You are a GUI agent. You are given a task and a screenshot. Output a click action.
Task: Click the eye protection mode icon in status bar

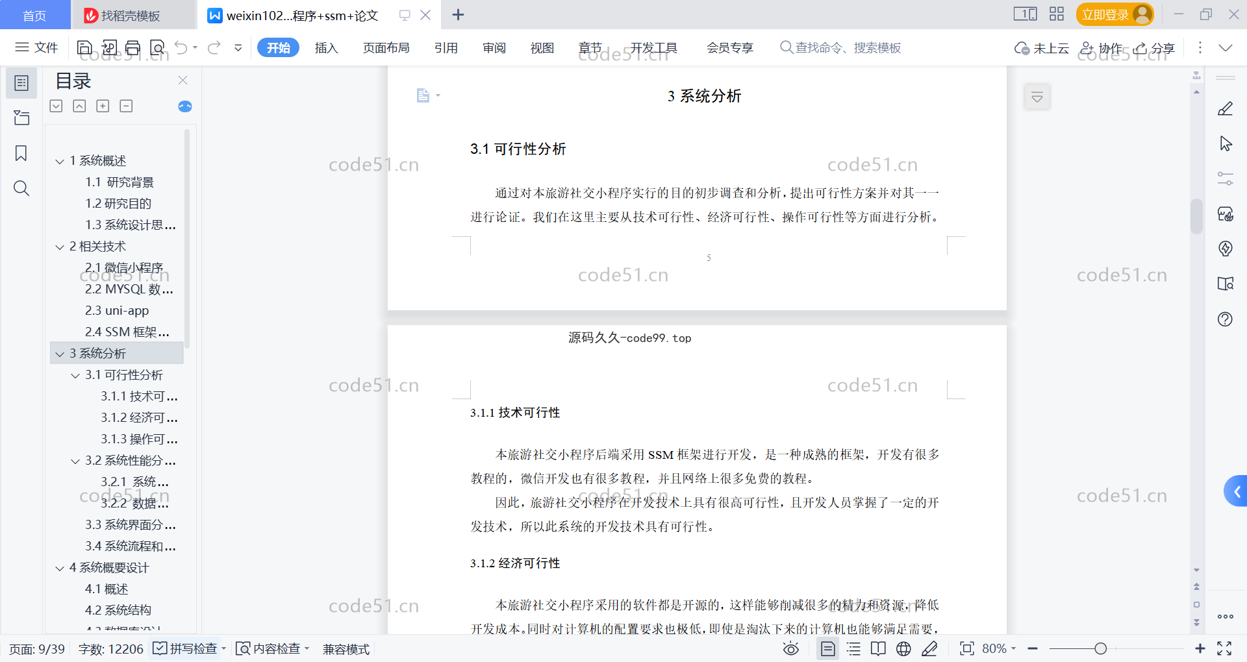[790, 648]
